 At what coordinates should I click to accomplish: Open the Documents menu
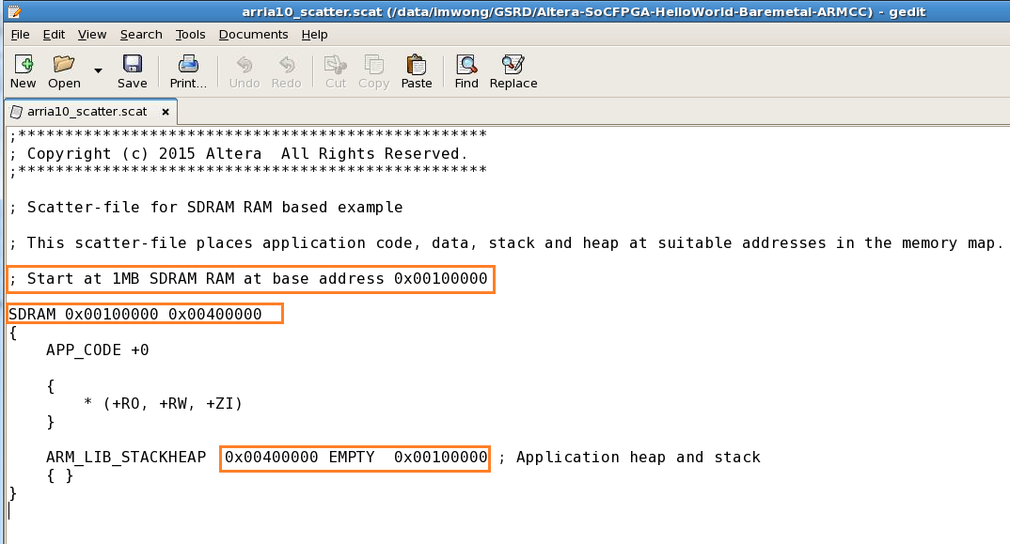pyautogui.click(x=253, y=35)
